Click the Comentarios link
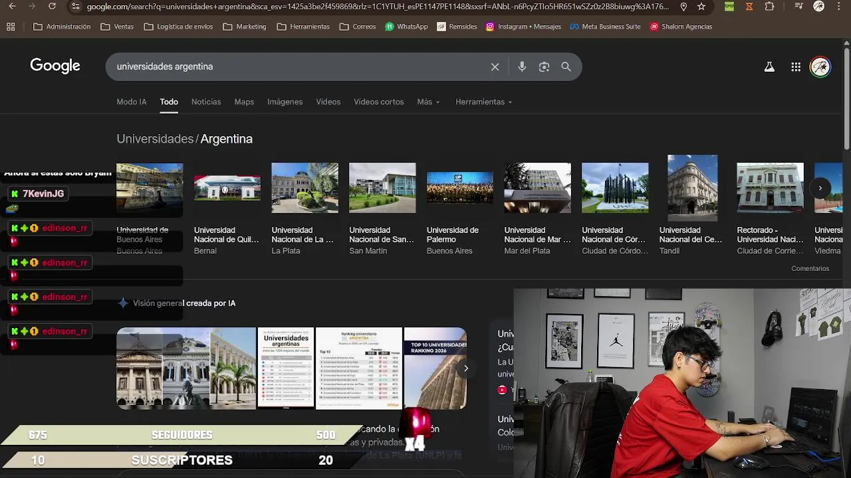Screen dimensions: 851x478 tap(810, 268)
